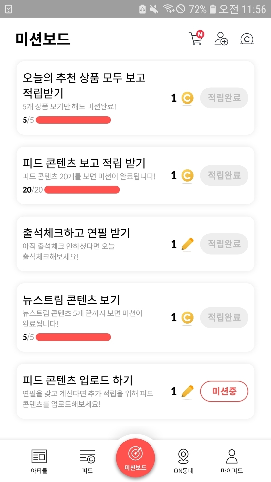Click the 5/5 newstream progress bar
The height and width of the screenshot is (482, 271).
click(73, 337)
